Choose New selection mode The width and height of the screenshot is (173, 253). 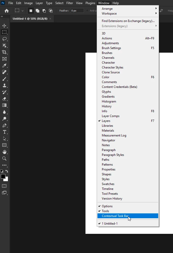tap(31, 11)
